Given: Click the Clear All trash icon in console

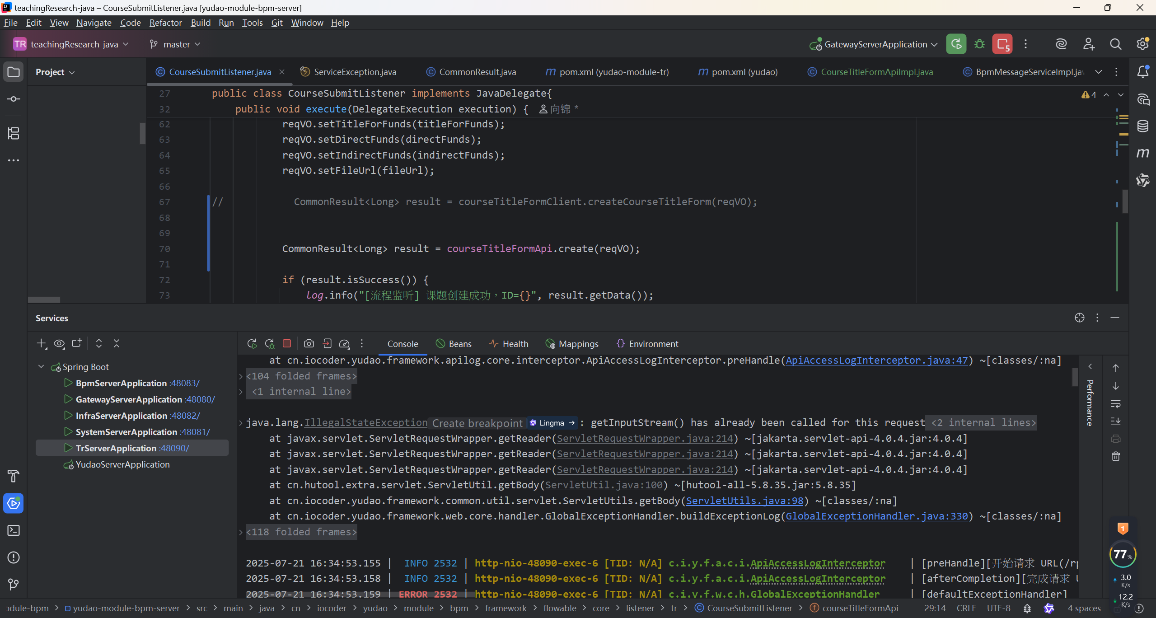Looking at the screenshot, I should click(1116, 456).
